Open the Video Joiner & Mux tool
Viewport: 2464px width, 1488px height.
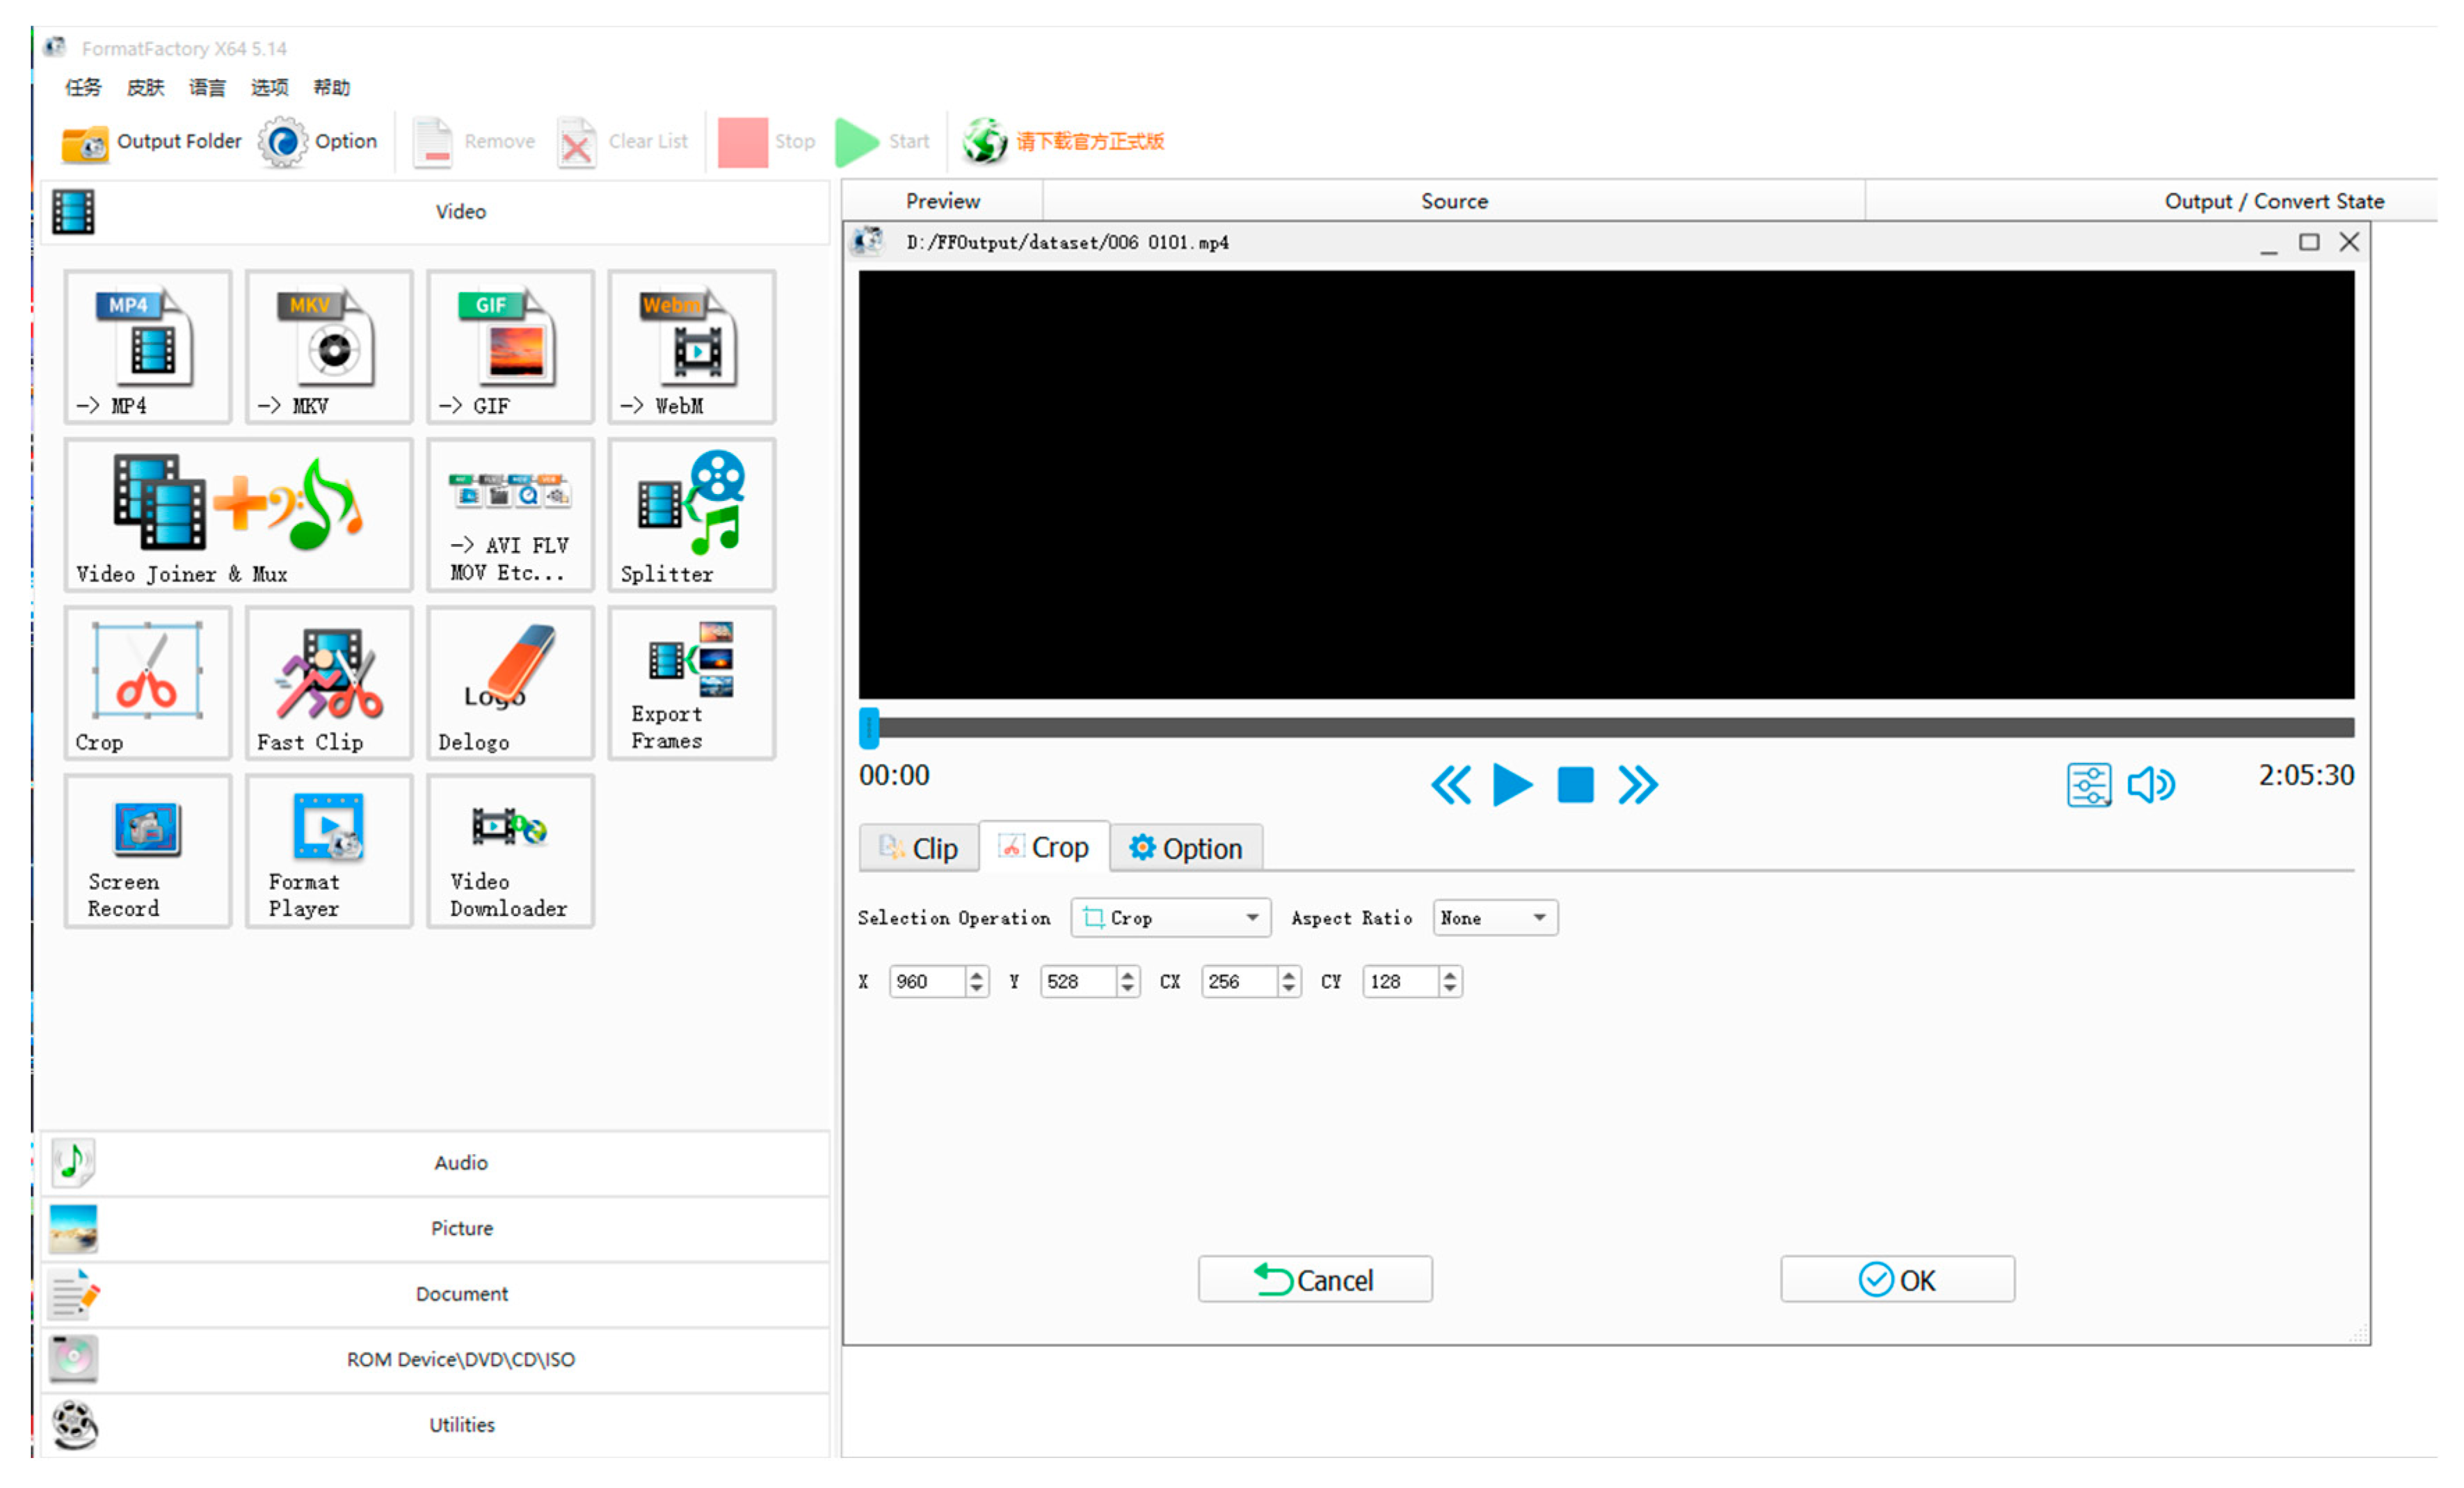238,515
